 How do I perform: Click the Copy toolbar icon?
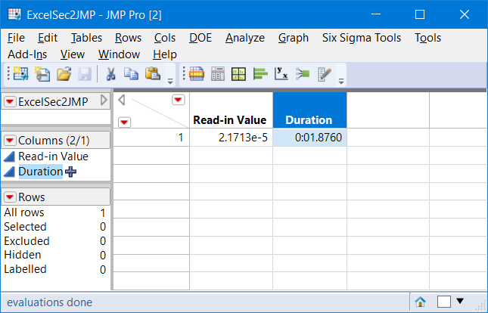[131, 74]
